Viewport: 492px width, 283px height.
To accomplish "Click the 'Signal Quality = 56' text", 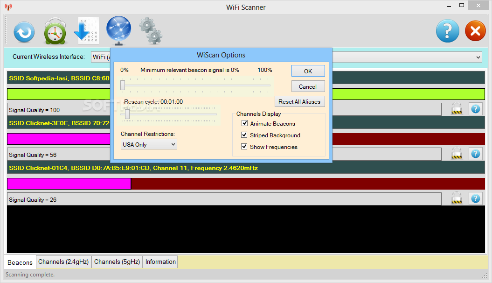I will [33, 155].
